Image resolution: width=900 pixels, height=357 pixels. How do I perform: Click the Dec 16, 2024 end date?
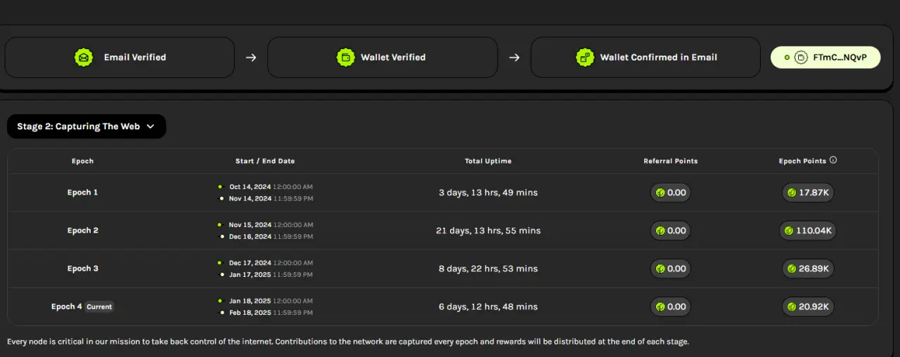(250, 237)
